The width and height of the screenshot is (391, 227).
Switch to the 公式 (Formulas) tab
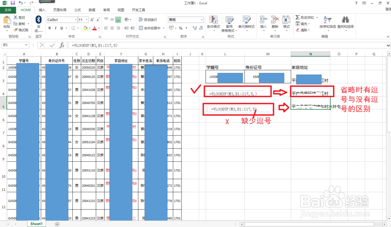coord(77,10)
